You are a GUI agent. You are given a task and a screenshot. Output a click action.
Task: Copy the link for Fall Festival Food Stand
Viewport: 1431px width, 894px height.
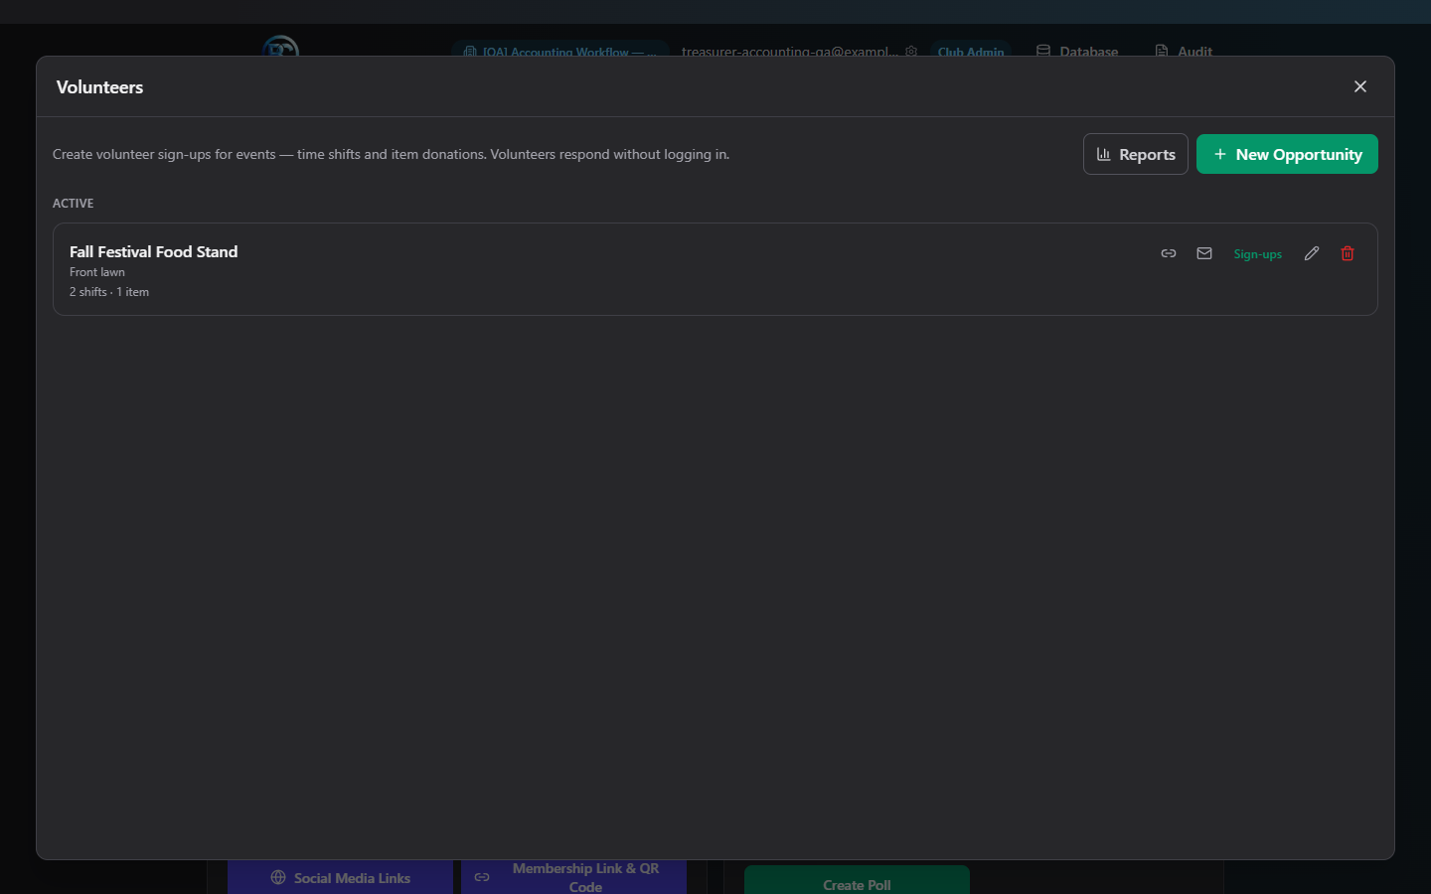[1169, 253]
